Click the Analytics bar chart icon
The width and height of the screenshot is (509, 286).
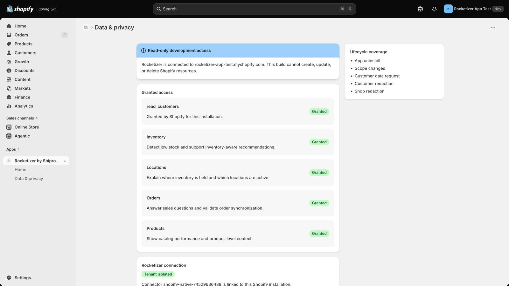(x=9, y=106)
